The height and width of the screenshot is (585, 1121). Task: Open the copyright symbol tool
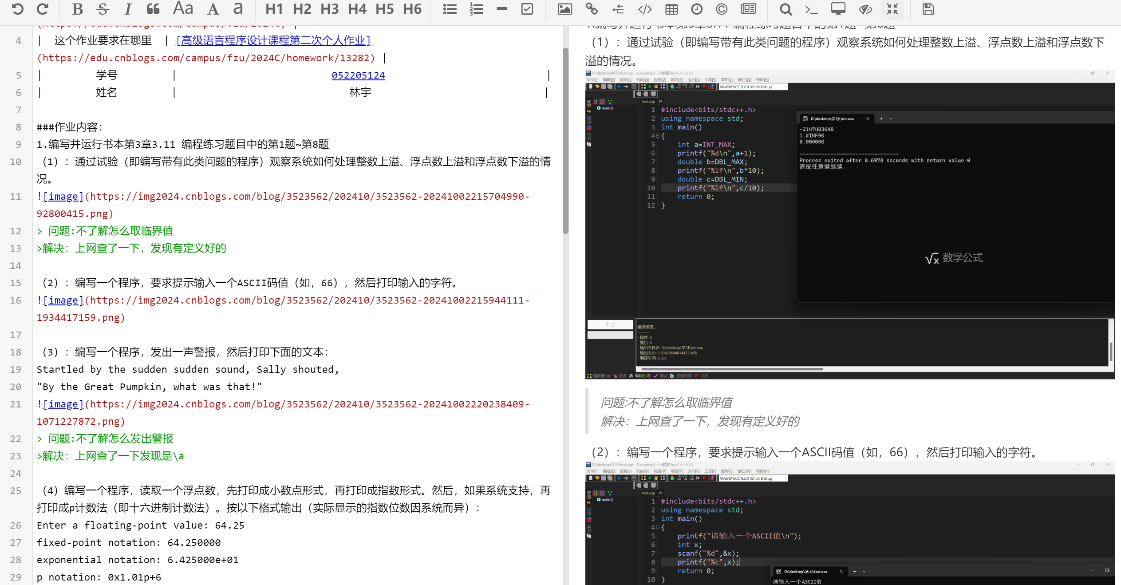(x=722, y=9)
